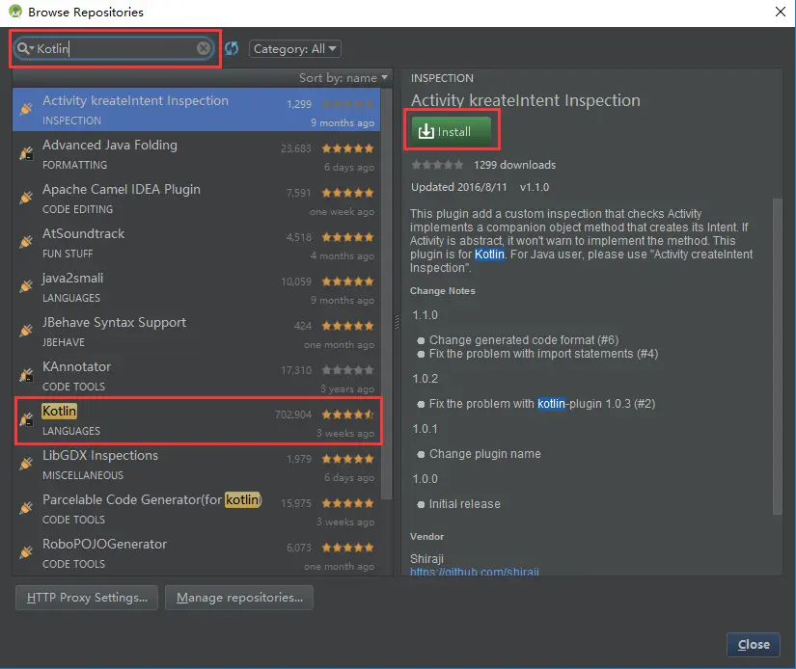Select the java2smali plugin row
Viewport: 796px width, 669px height.
click(x=197, y=287)
